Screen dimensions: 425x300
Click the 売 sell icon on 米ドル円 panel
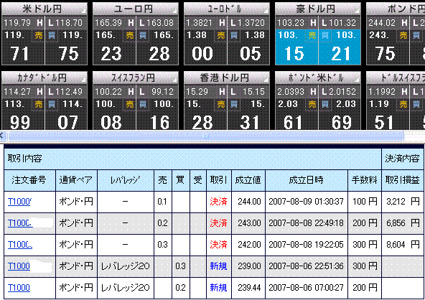click(39, 35)
